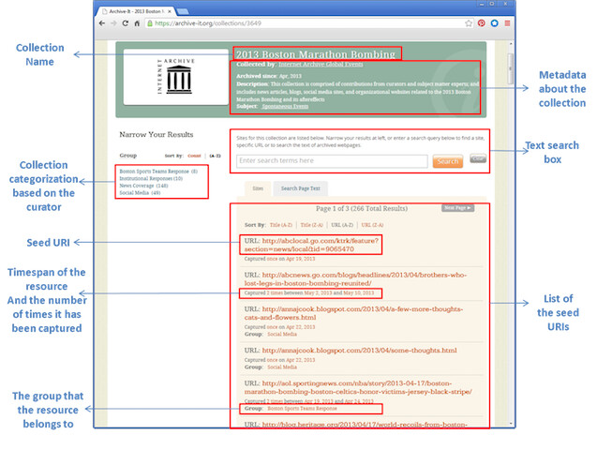Open Internet Archive Global Events link
597x450 pixels.
coord(321,64)
